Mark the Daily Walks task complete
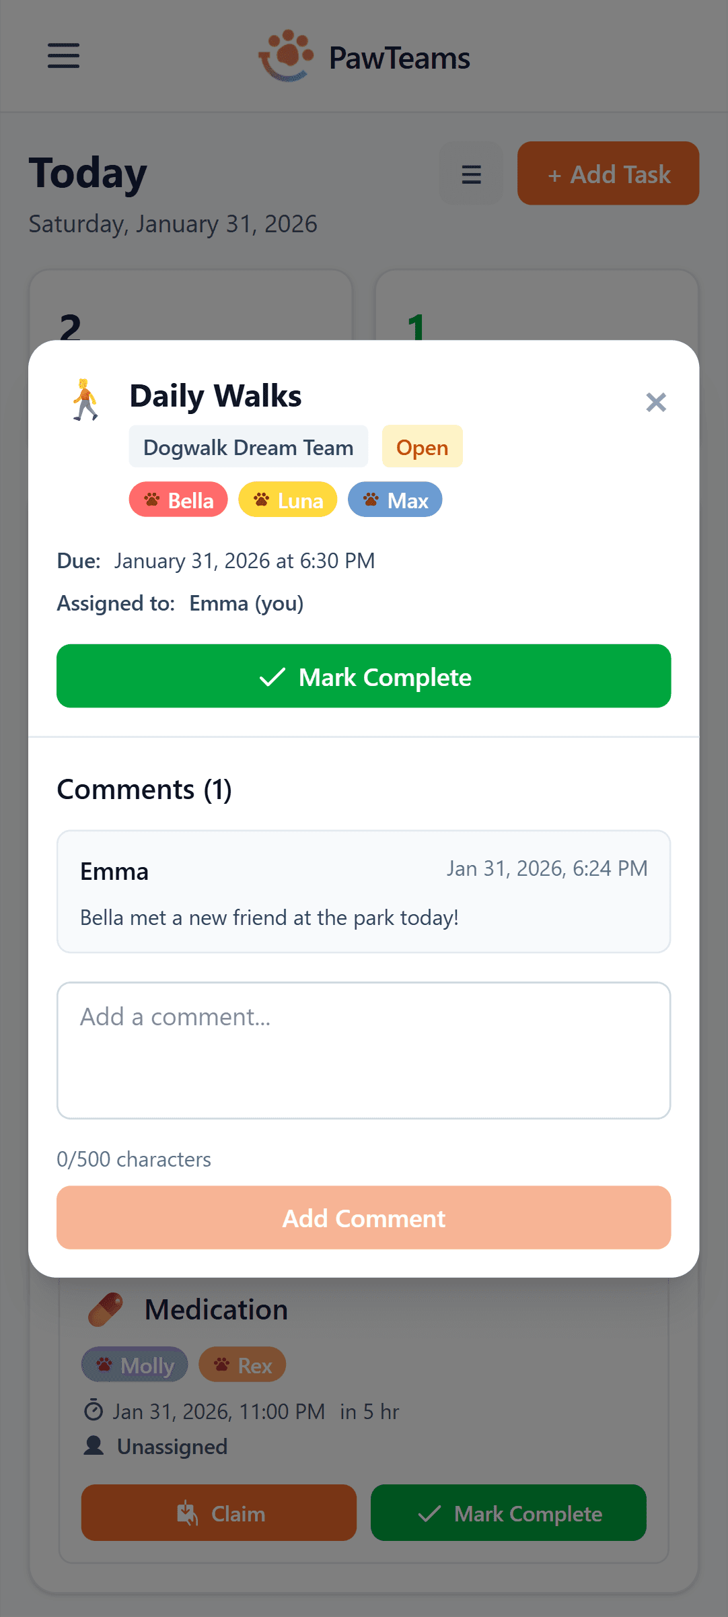 pyautogui.click(x=363, y=676)
